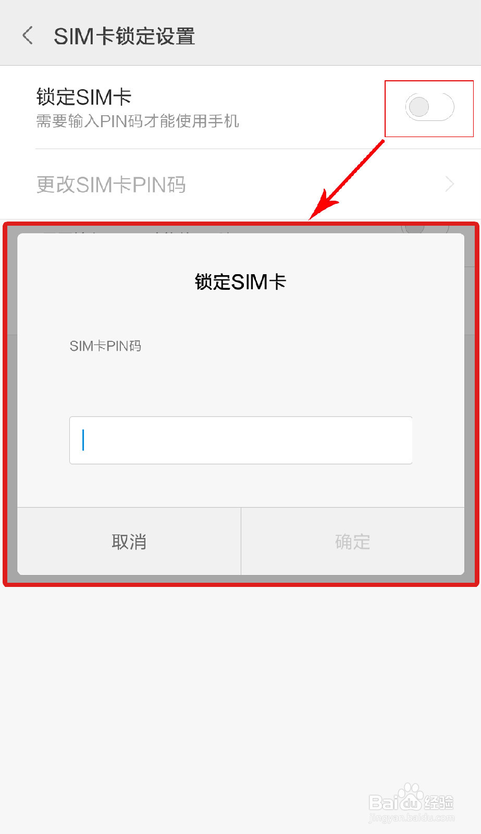Select the 更改SIM卡PIN码 row label

pos(111,185)
